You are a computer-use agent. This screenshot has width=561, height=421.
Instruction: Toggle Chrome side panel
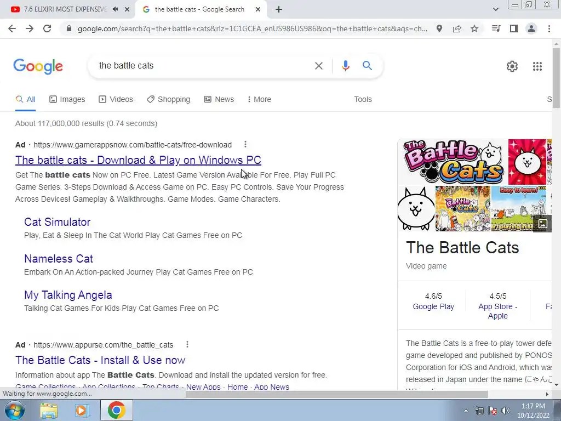coord(514,29)
